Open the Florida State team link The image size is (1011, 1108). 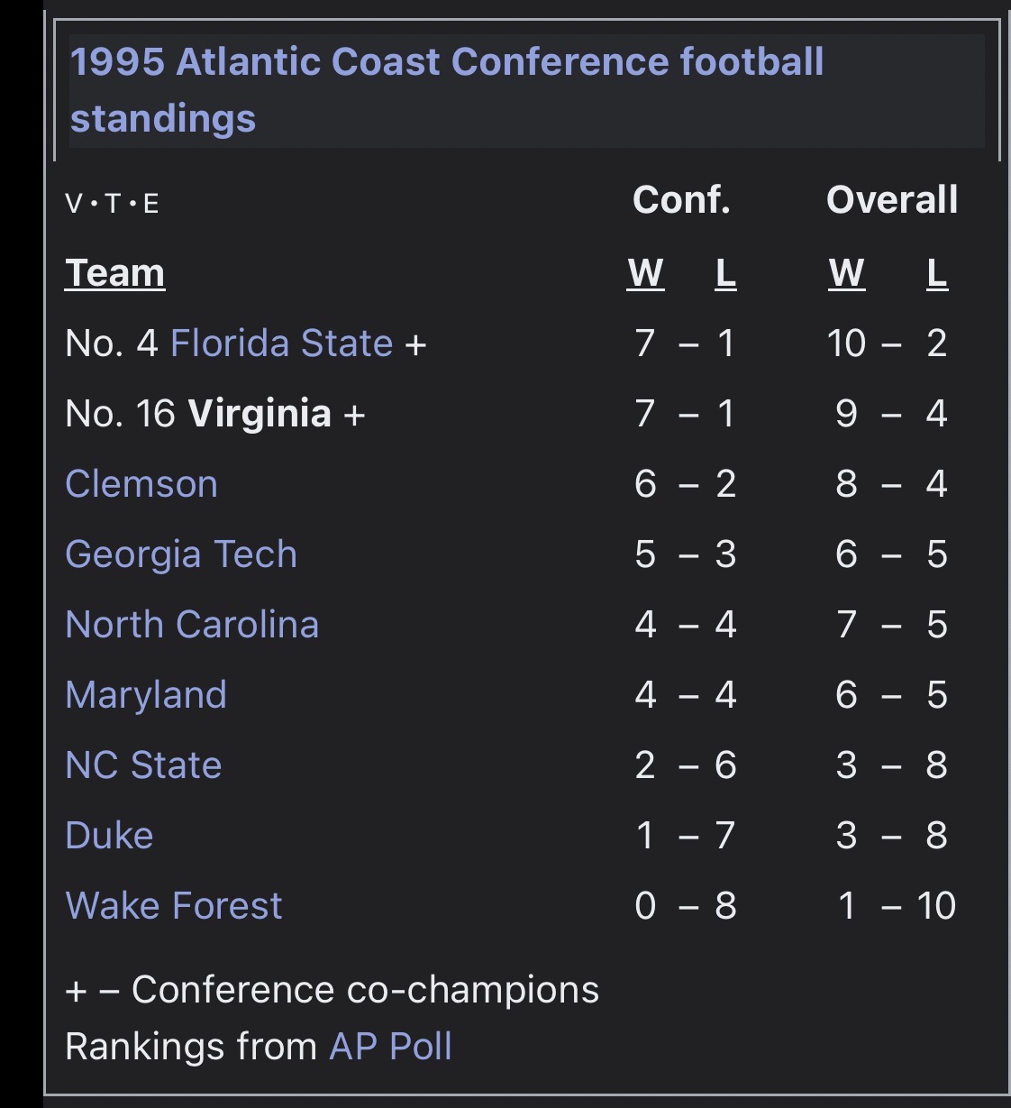(281, 343)
